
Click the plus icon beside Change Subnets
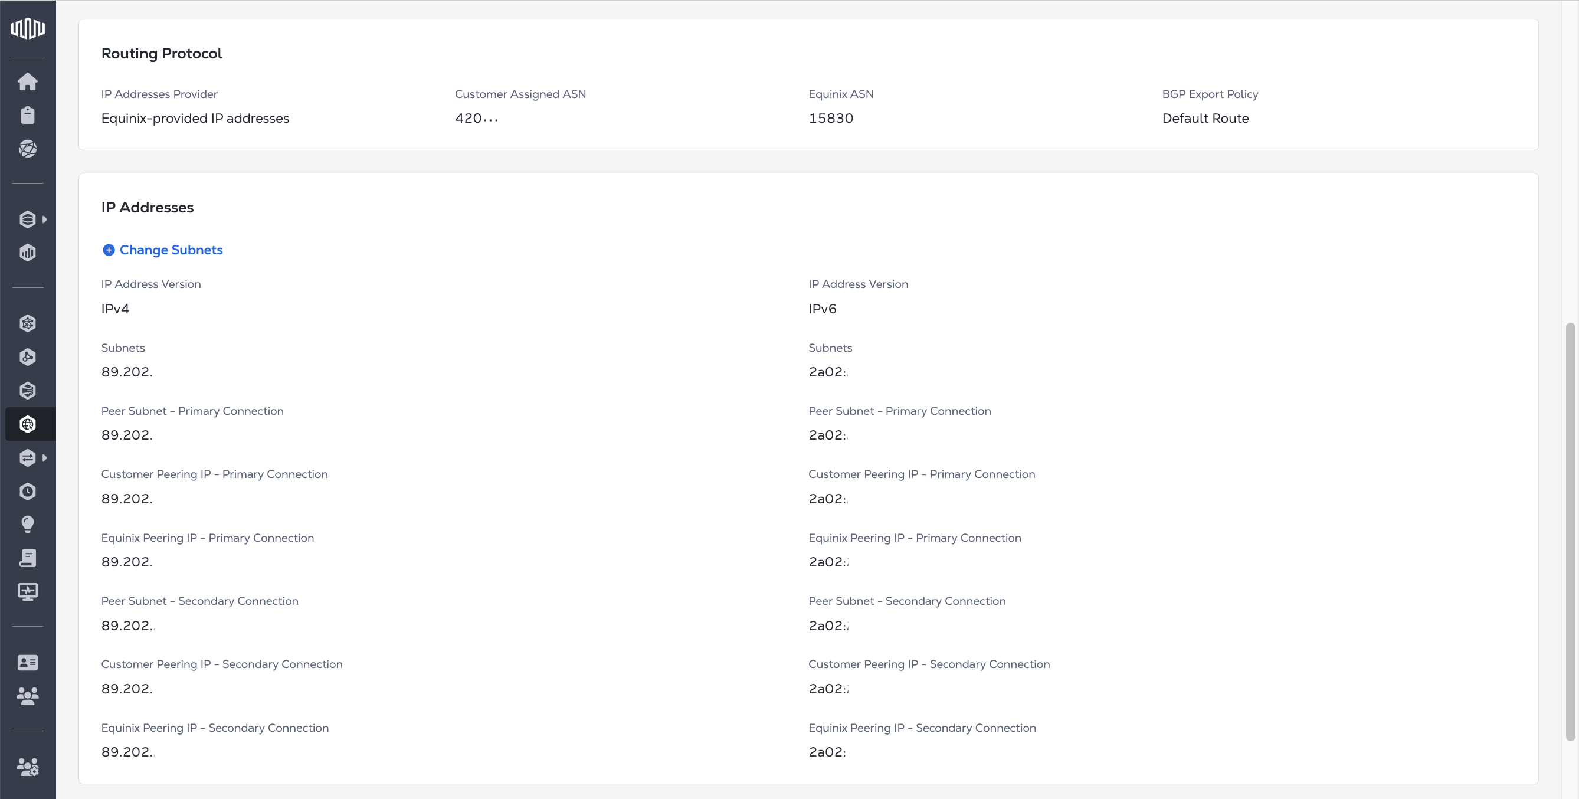point(109,250)
